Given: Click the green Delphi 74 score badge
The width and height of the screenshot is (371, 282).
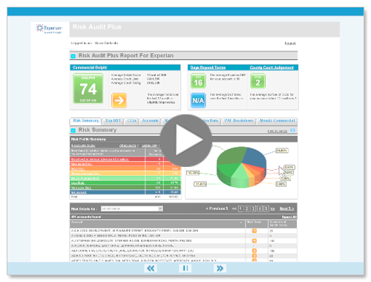Looking at the screenshot, I should tap(88, 88).
